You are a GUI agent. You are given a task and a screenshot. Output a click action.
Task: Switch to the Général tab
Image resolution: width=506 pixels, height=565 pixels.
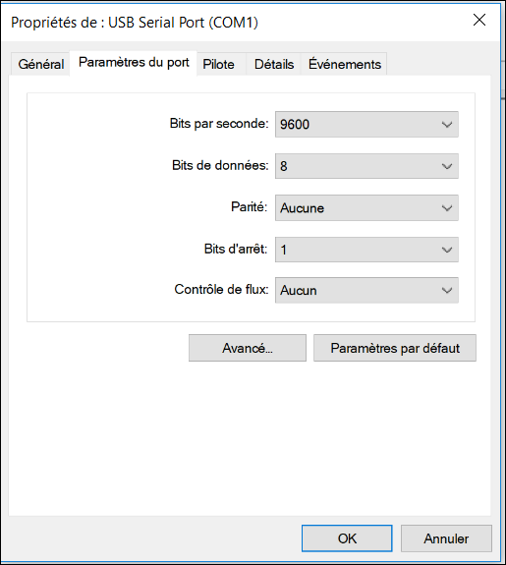(40, 64)
